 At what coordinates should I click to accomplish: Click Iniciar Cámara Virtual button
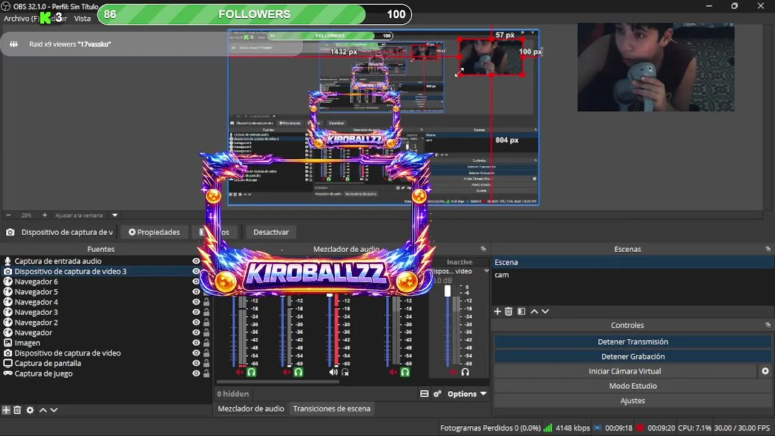click(625, 371)
